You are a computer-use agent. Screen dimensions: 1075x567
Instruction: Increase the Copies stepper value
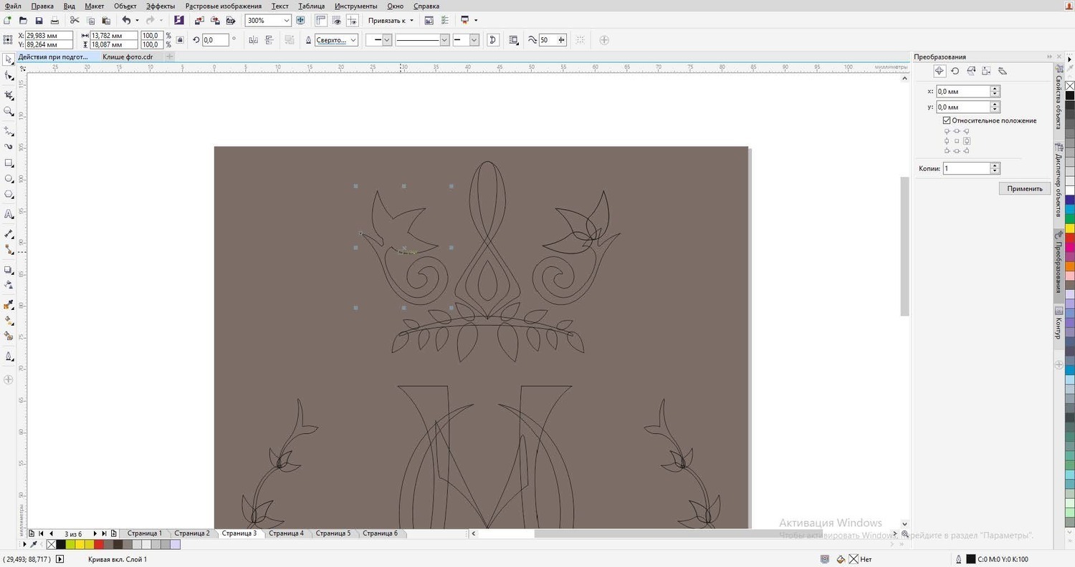(995, 166)
